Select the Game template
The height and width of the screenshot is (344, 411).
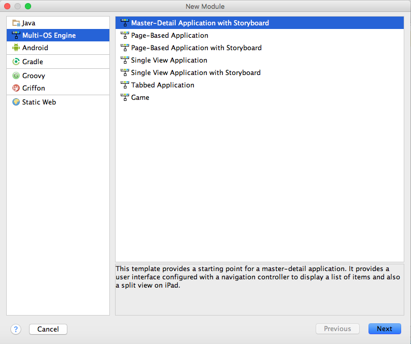click(260, 97)
